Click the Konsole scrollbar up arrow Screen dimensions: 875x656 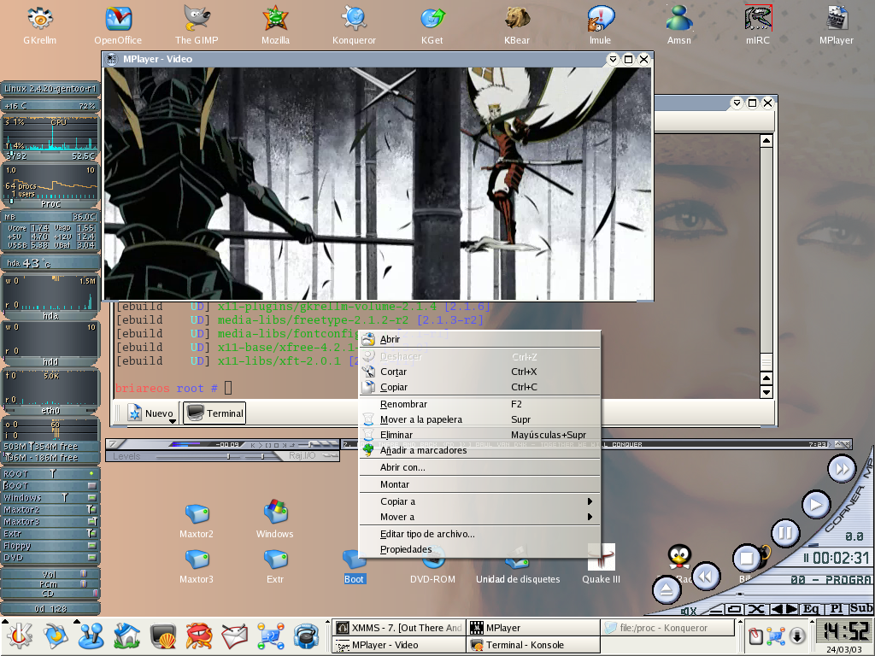coord(766,141)
